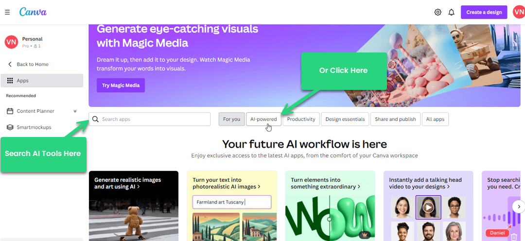Switch to the All apps tab
This screenshot has width=525, height=241.
tap(435, 119)
